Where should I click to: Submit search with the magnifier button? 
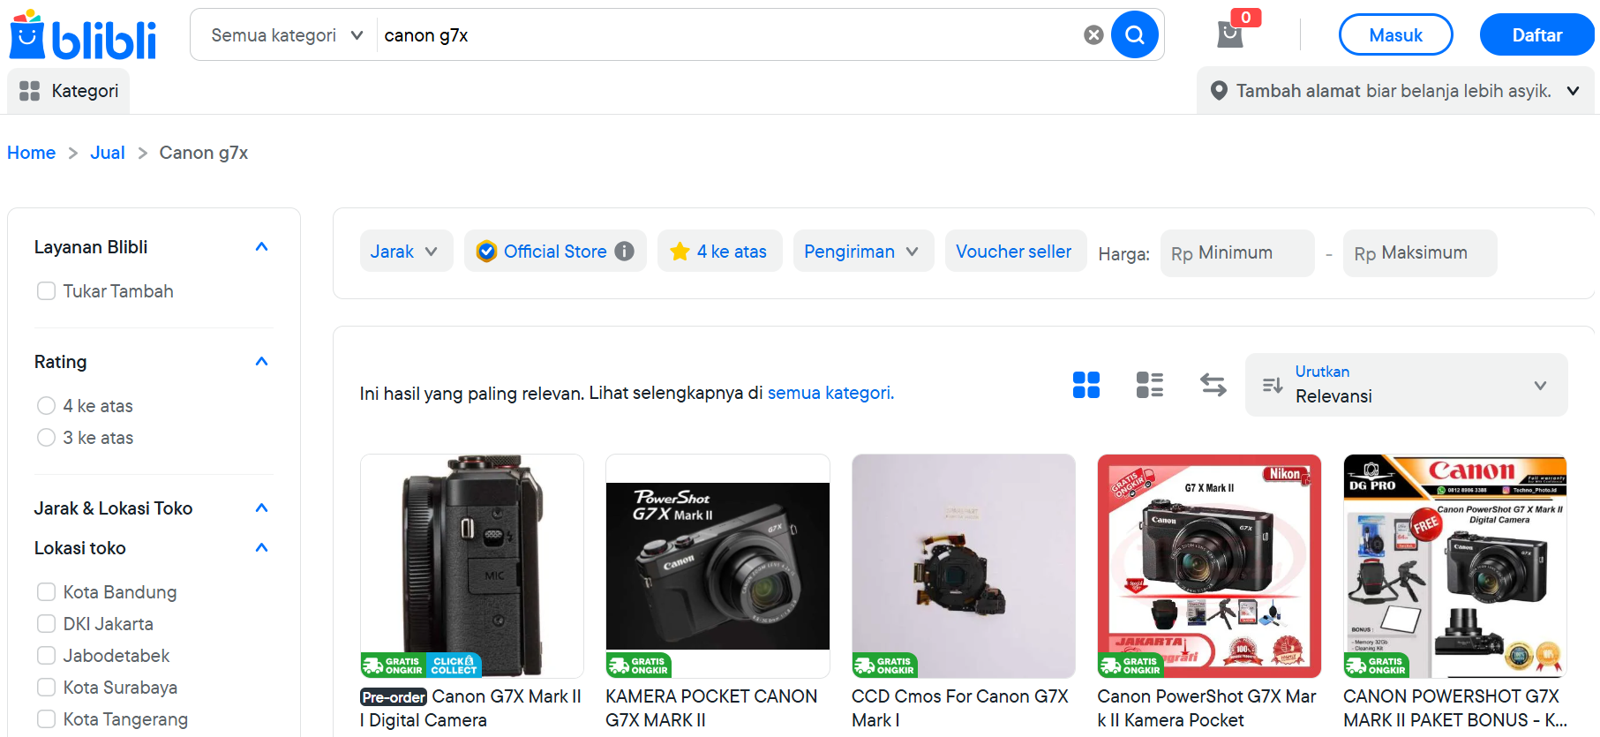(x=1134, y=35)
